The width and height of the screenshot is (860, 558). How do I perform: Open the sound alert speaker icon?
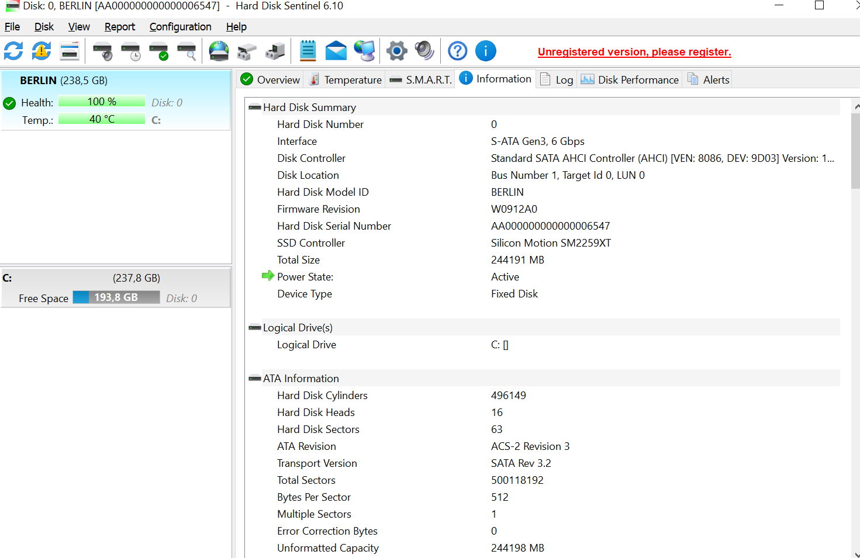pyautogui.click(x=424, y=51)
